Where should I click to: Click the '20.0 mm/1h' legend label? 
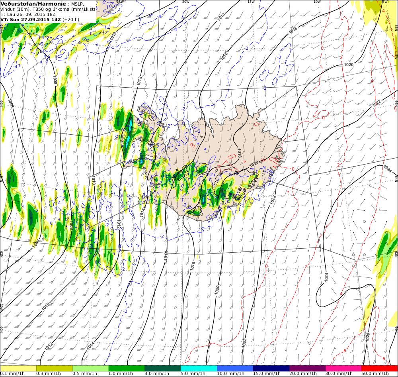pyautogui.click(x=303, y=374)
